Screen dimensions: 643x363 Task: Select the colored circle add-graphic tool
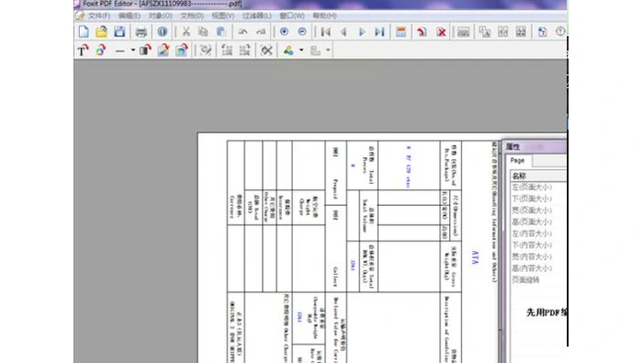click(101, 50)
